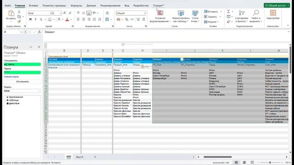Click the Accounting number format icon
294x165 pixels.
click(119, 19)
